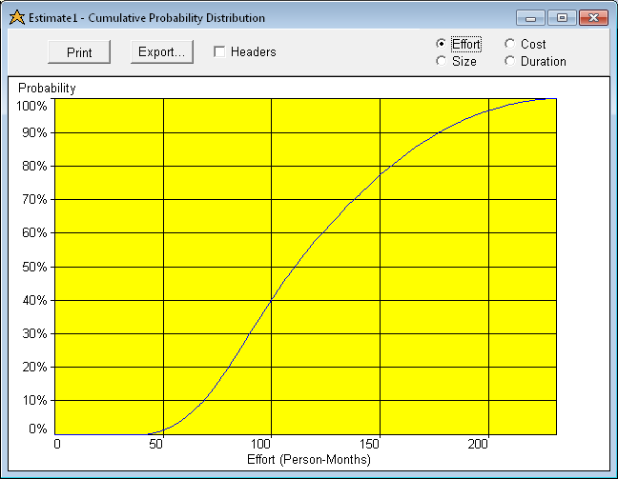Click the x-axis value 200
Viewport: 618px width, 479px height.
pos(478,444)
